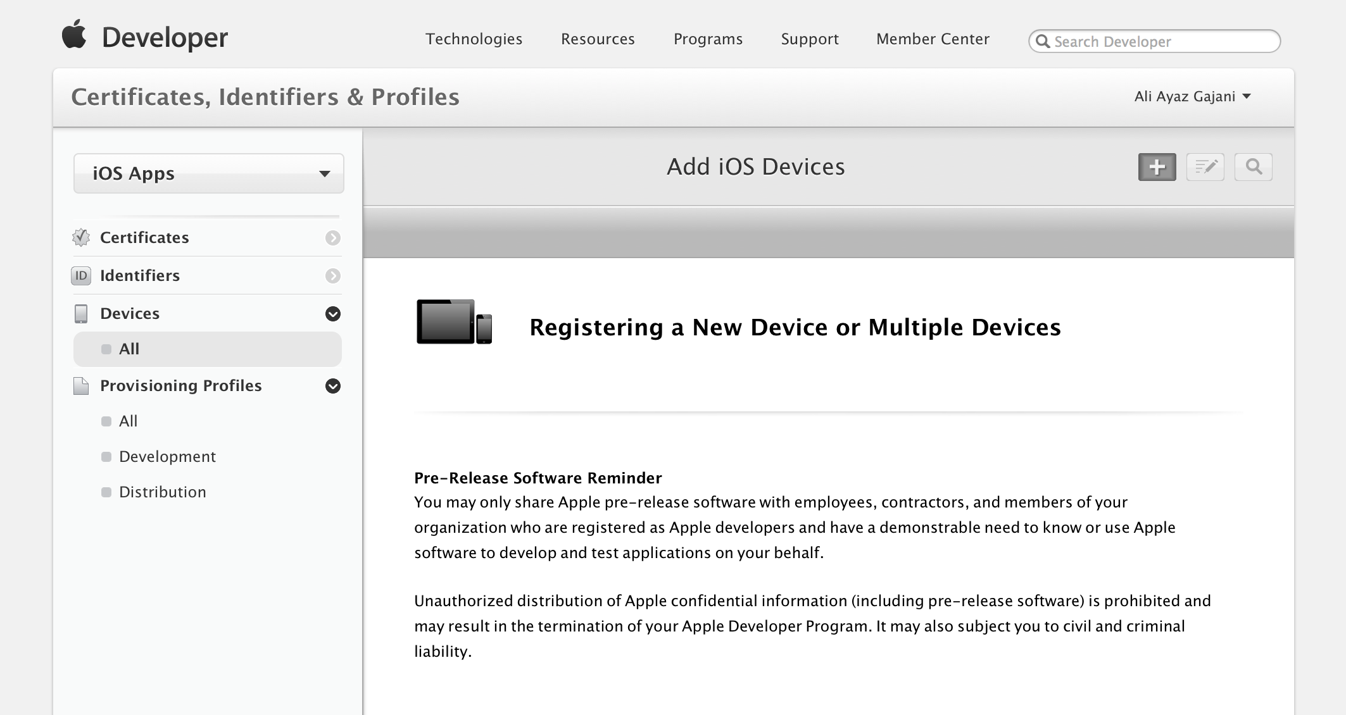The height and width of the screenshot is (715, 1346).
Task: Click the Apple logo icon
Action: (73, 34)
